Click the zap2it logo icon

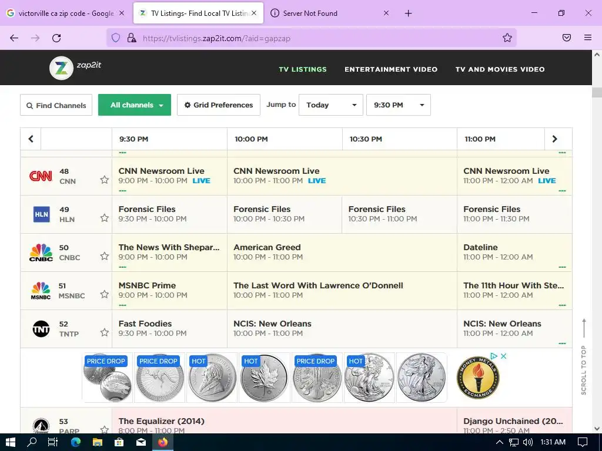click(x=61, y=68)
